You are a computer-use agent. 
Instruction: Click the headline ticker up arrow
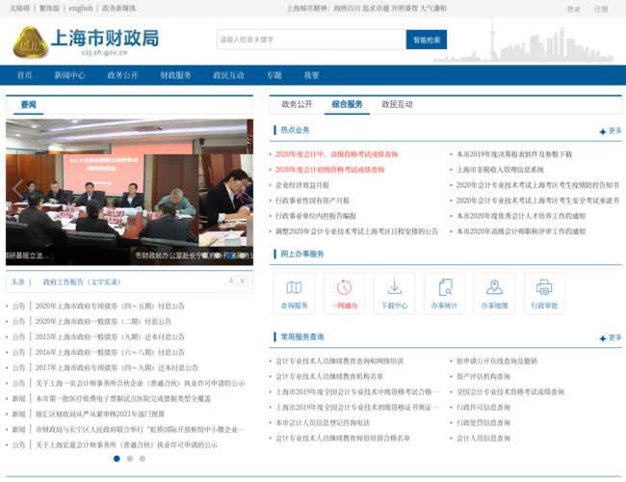[x=231, y=281]
